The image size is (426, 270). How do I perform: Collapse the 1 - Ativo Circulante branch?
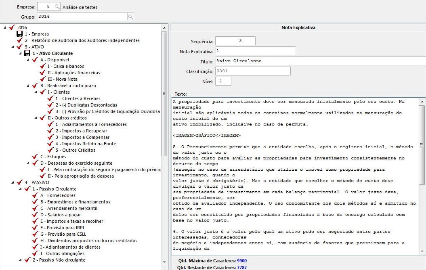(x=20, y=53)
